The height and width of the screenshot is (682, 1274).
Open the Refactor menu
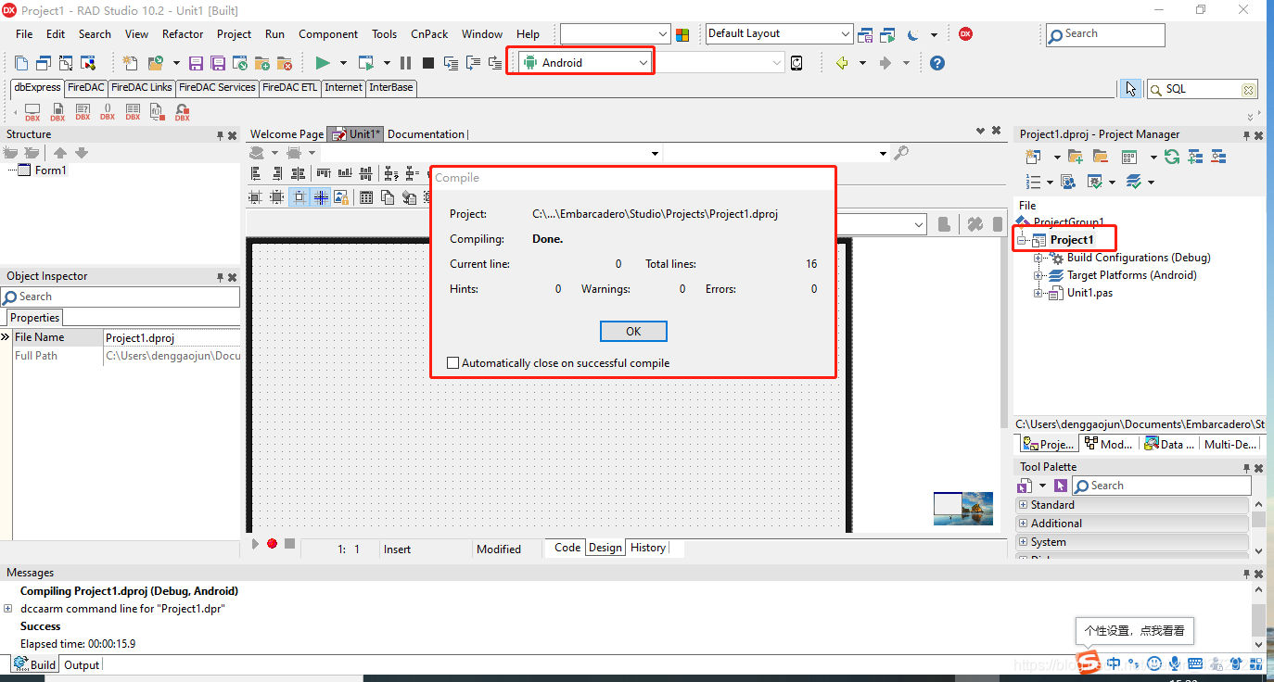183,34
